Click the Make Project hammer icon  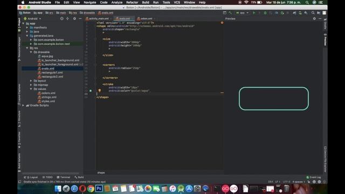click(x=230, y=13)
